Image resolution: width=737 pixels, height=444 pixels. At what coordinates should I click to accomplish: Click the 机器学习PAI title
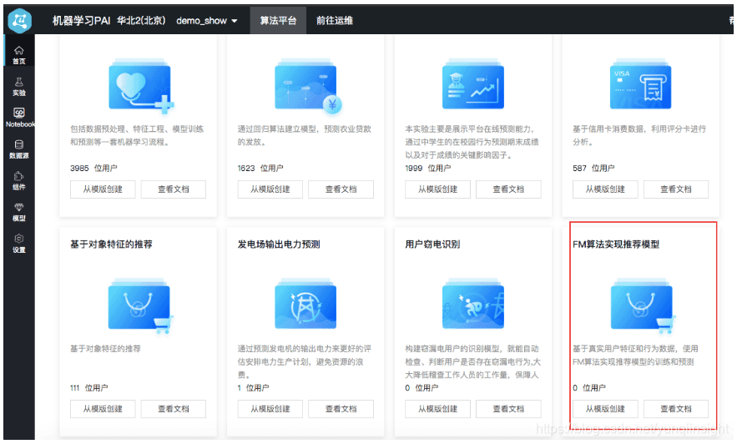point(81,21)
